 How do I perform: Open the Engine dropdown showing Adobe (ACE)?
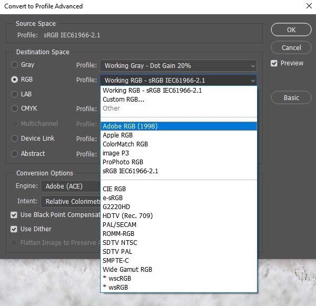pos(71,186)
